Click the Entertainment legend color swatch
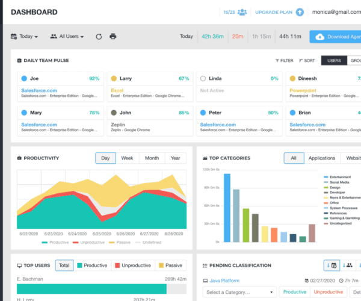Image resolution: width=361 pixels, height=301 pixels. (x=326, y=176)
